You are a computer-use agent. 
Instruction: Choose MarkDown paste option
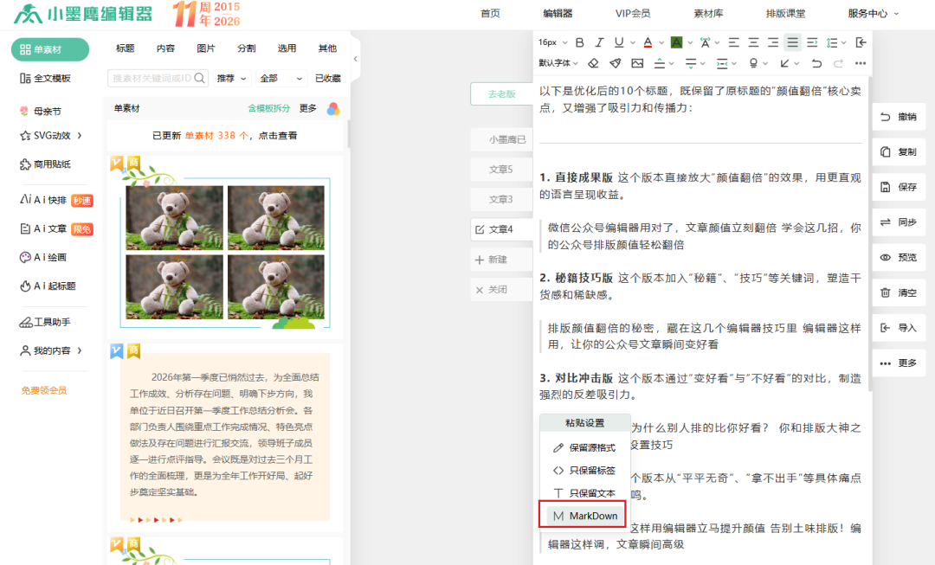click(584, 516)
